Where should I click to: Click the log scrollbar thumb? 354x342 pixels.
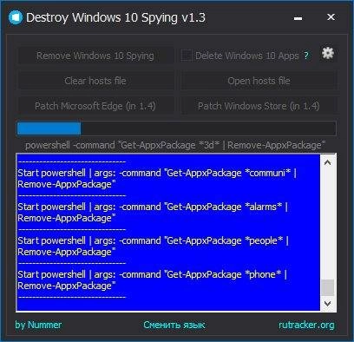tap(328, 287)
